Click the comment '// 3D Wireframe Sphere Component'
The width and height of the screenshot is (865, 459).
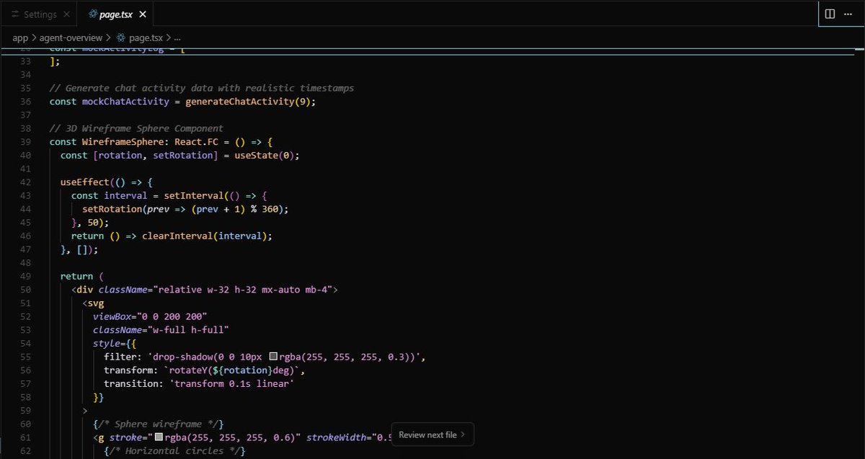coord(136,128)
